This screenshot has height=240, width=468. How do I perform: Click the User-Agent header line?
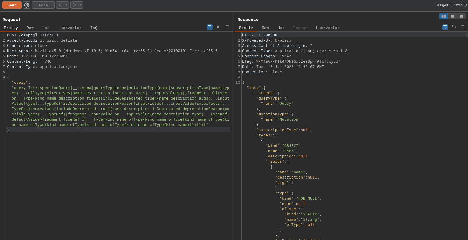[x=112, y=51]
